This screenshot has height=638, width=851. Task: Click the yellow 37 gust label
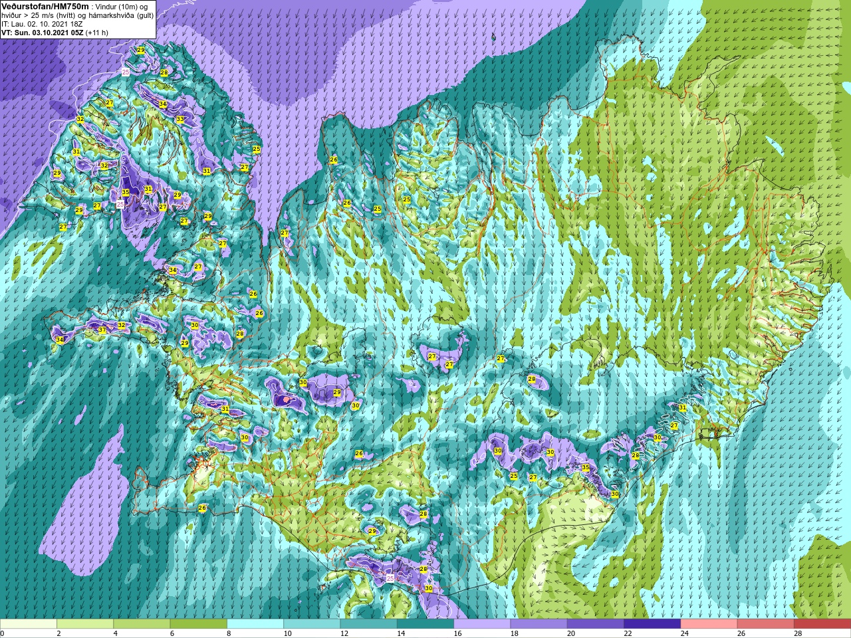(102, 330)
